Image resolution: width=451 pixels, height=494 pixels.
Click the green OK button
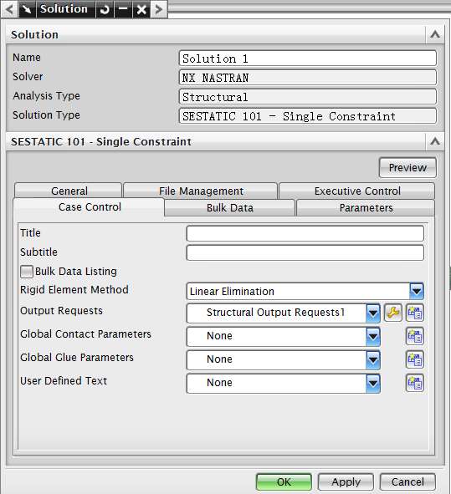(284, 482)
